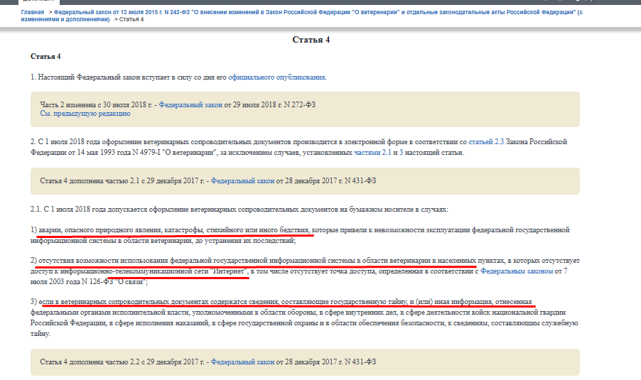Click the centered heading Статья 4
Image resolution: width=641 pixels, height=380 pixels.
(311, 40)
